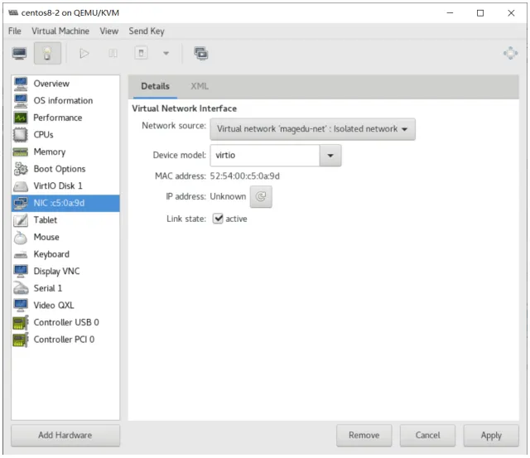Switch to fullscreen with the arrows icon

pyautogui.click(x=510, y=53)
